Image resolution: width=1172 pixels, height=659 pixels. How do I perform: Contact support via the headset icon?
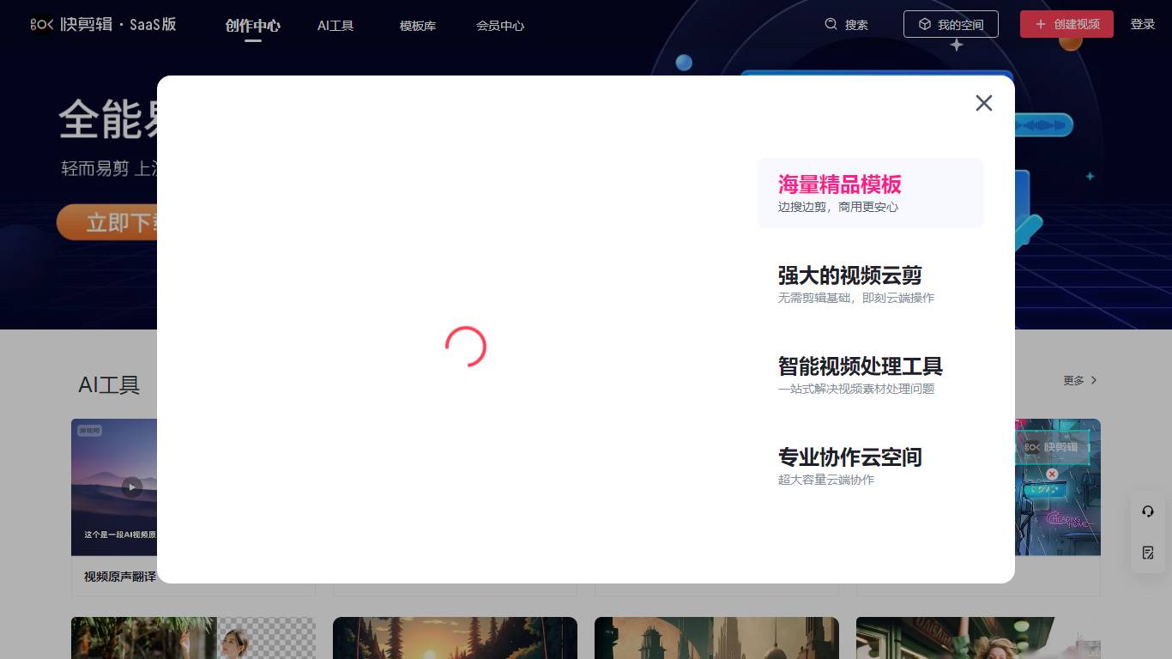(1147, 511)
